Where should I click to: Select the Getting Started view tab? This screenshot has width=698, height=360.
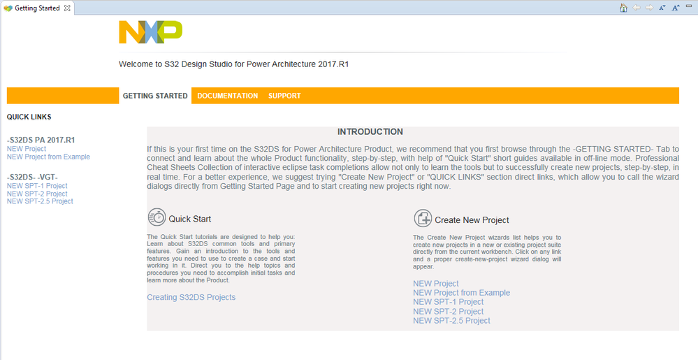37,8
